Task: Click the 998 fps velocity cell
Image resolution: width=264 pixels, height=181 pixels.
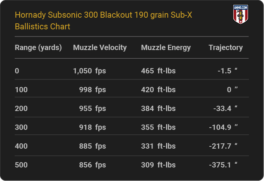Action: 92,90
